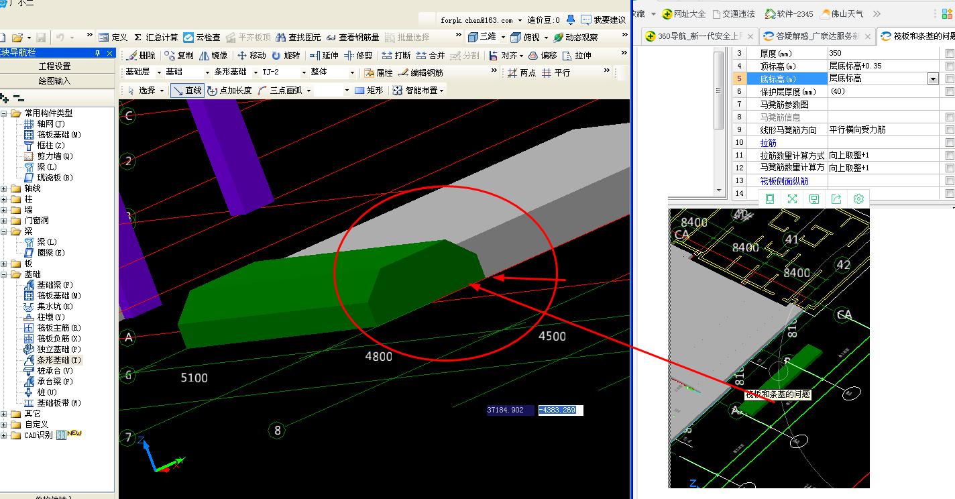Select the 拉伸 stretch tool
The image size is (955, 499).
[x=577, y=56]
